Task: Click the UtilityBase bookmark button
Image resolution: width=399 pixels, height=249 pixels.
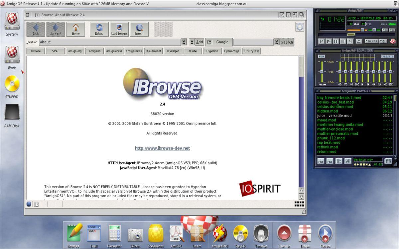Action: point(252,51)
